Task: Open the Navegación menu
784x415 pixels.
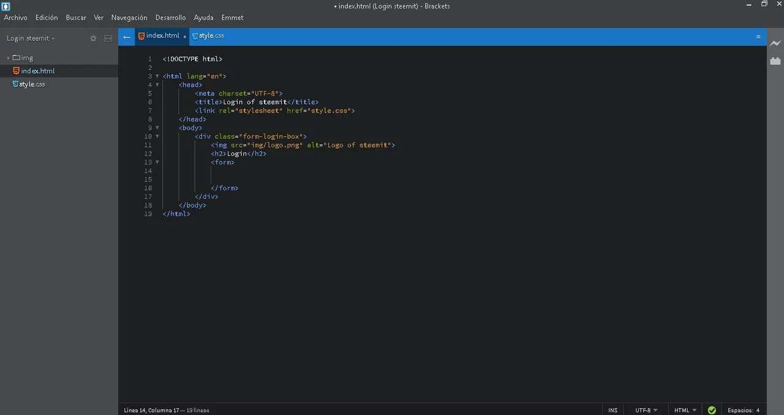Action: point(129,18)
